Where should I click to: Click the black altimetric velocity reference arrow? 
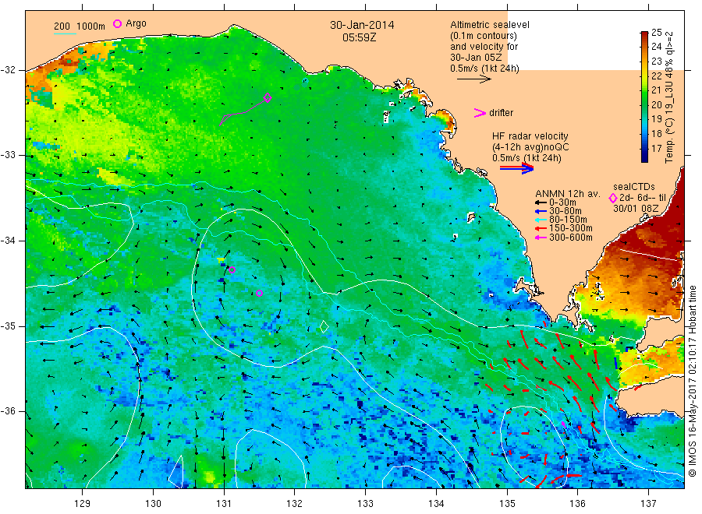[x=474, y=79]
